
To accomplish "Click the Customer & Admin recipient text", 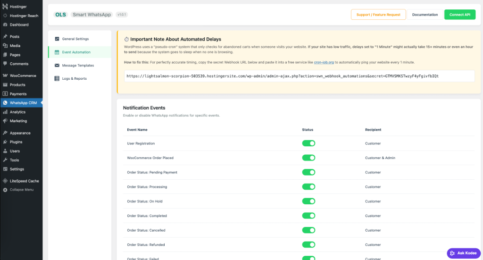I will (x=380, y=158).
